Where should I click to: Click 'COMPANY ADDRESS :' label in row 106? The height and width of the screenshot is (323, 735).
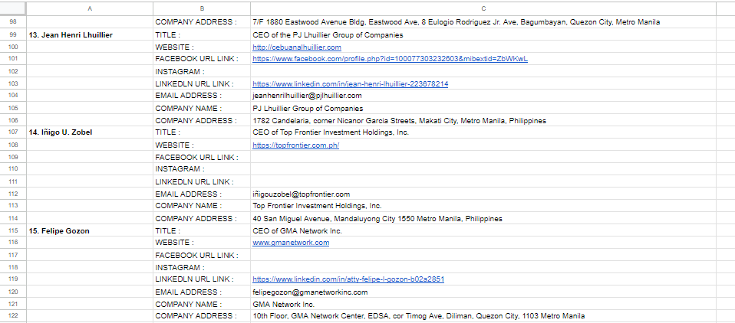196,121
